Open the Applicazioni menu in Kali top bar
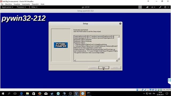The width and height of the screenshot is (171, 96). 7,7
